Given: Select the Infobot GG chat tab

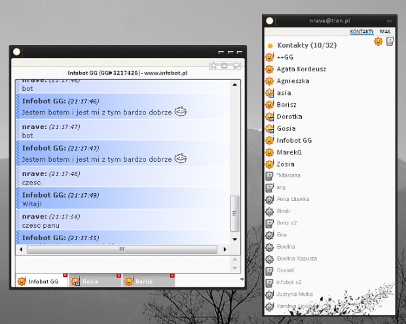Looking at the screenshot, I should 41,281.
